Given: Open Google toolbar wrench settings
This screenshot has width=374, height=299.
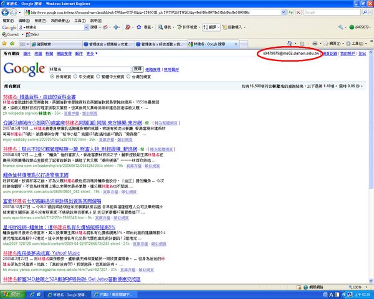Looking at the screenshot, I should 340,27.
